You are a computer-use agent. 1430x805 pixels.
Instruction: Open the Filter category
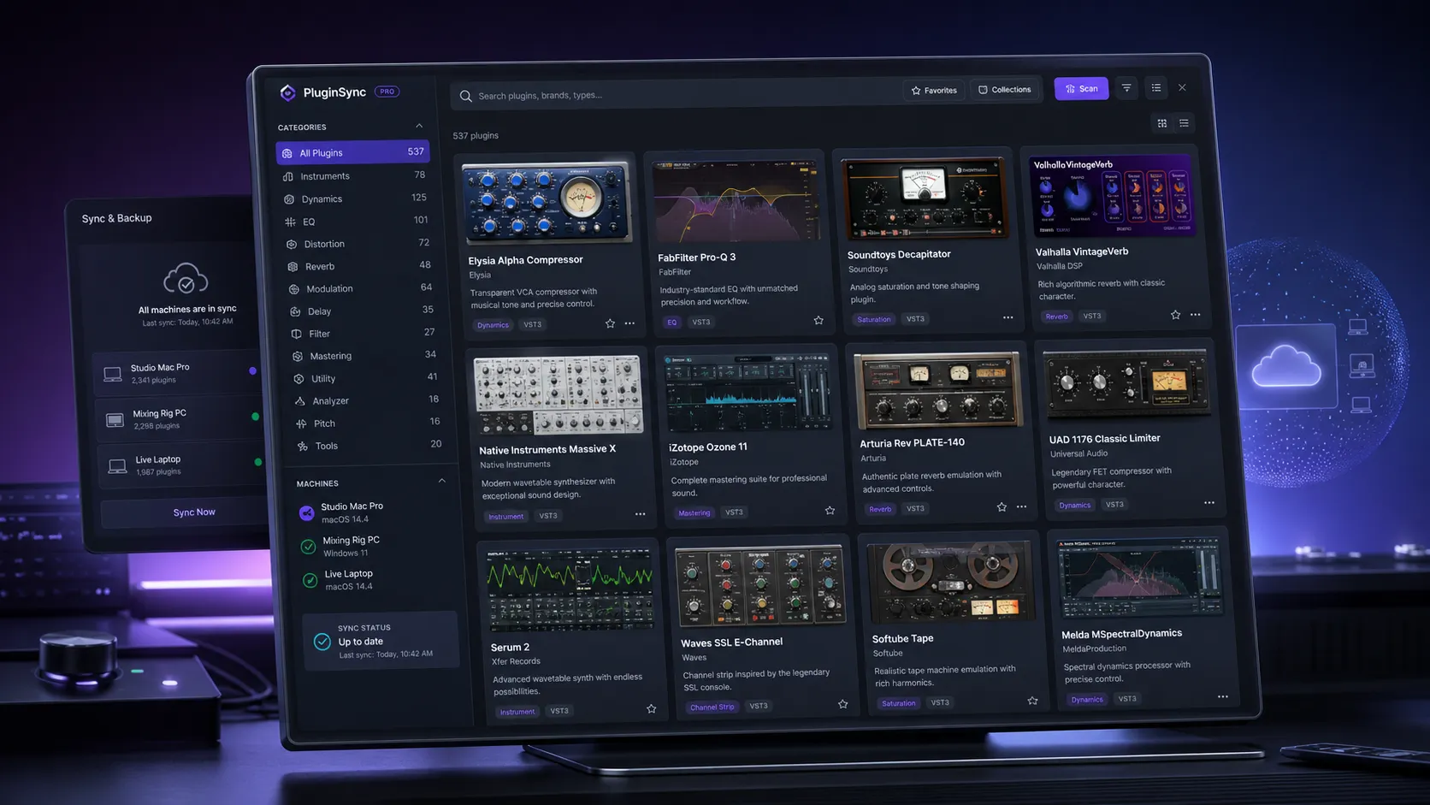tap(363, 333)
